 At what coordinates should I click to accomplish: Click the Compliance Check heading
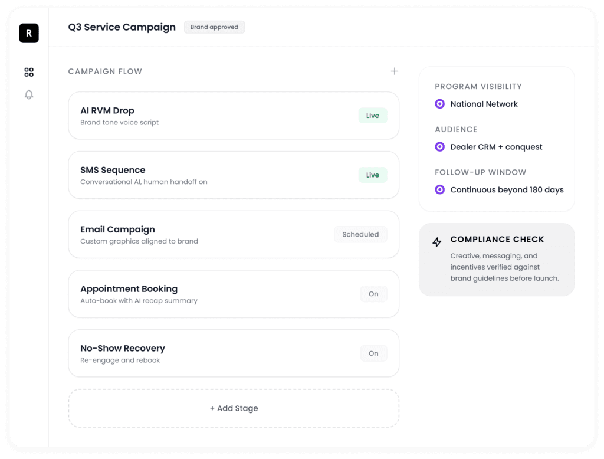pyautogui.click(x=497, y=240)
